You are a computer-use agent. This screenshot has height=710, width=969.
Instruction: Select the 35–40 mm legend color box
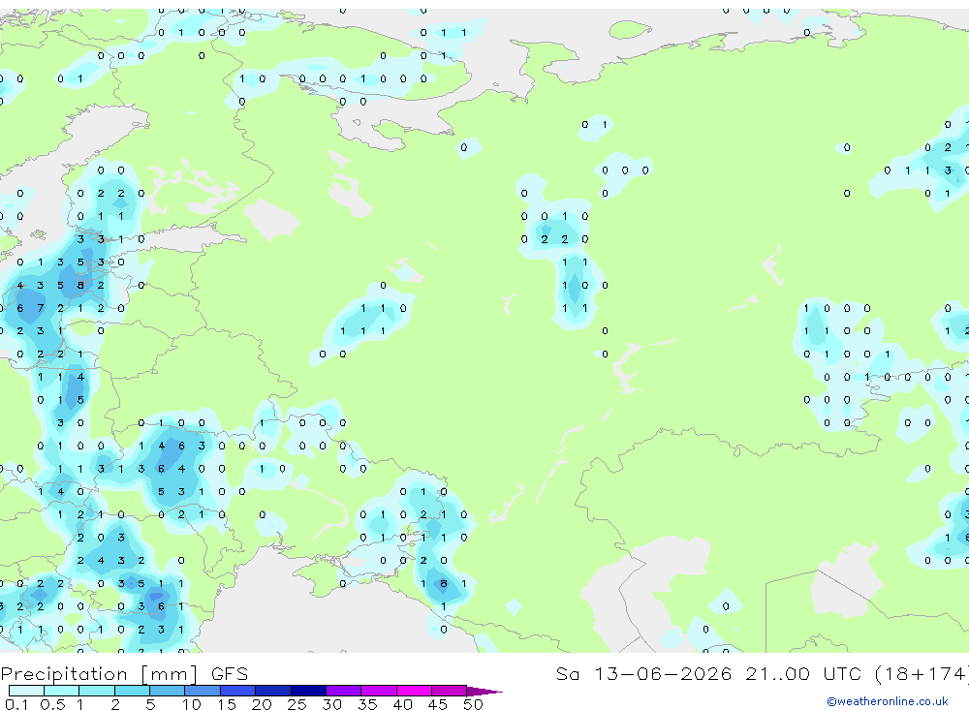[379, 691]
